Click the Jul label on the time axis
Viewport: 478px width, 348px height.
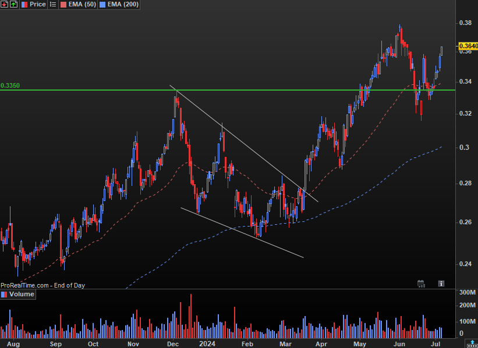pyautogui.click(x=435, y=344)
